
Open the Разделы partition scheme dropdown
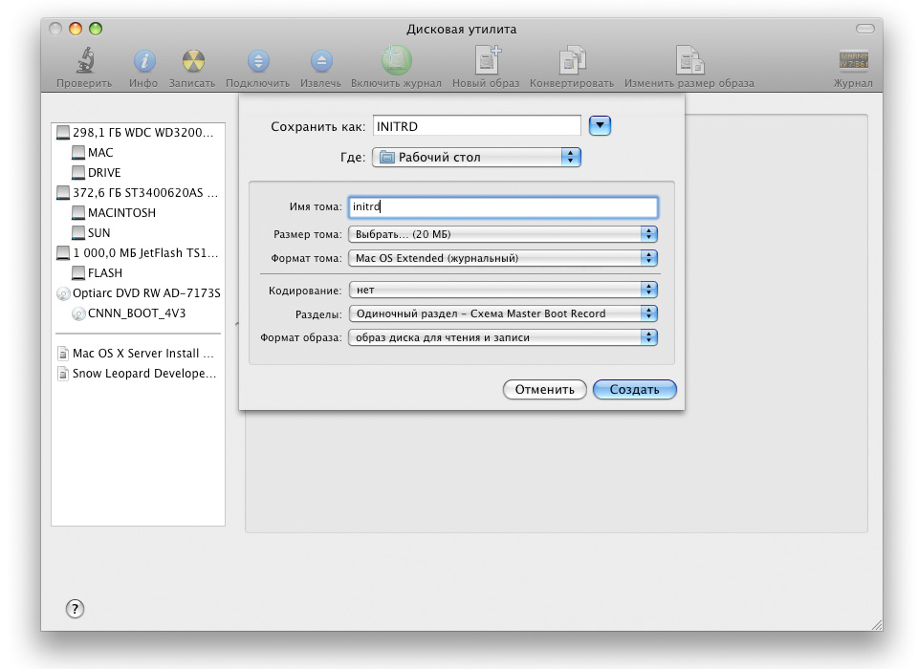503,313
